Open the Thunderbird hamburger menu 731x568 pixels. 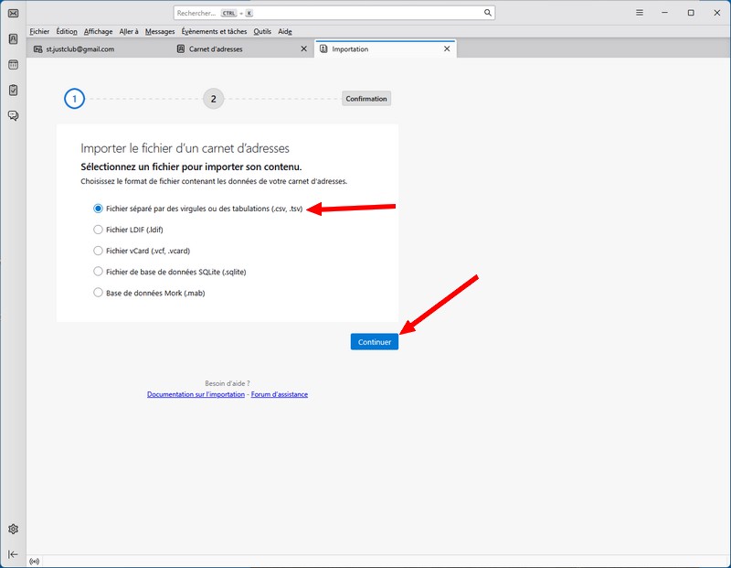pyautogui.click(x=640, y=13)
